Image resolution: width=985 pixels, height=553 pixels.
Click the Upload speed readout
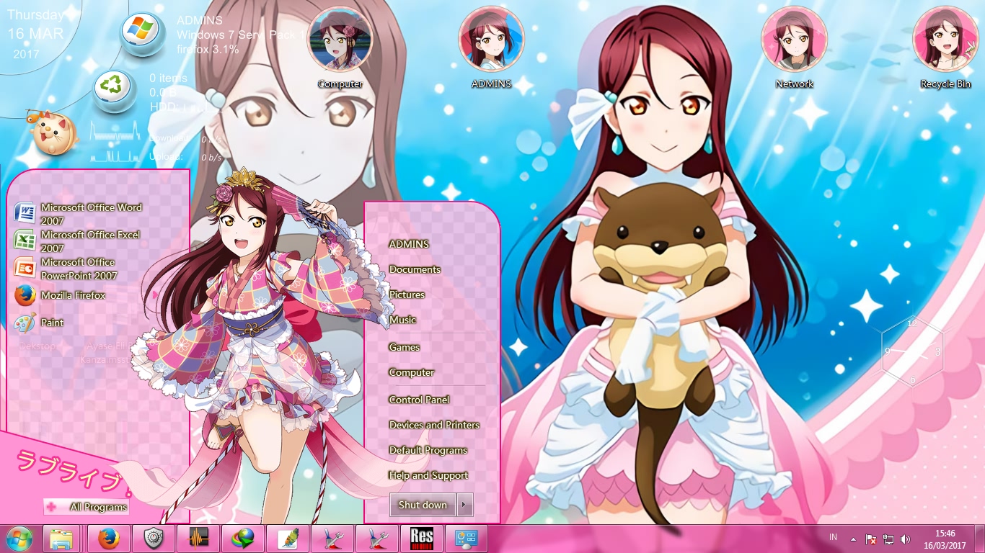(x=186, y=156)
